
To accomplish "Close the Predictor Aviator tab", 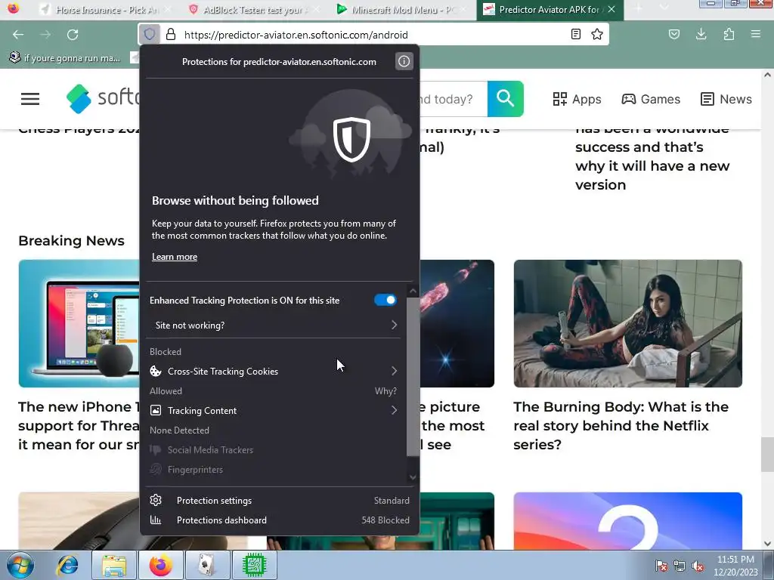I will click(x=611, y=9).
